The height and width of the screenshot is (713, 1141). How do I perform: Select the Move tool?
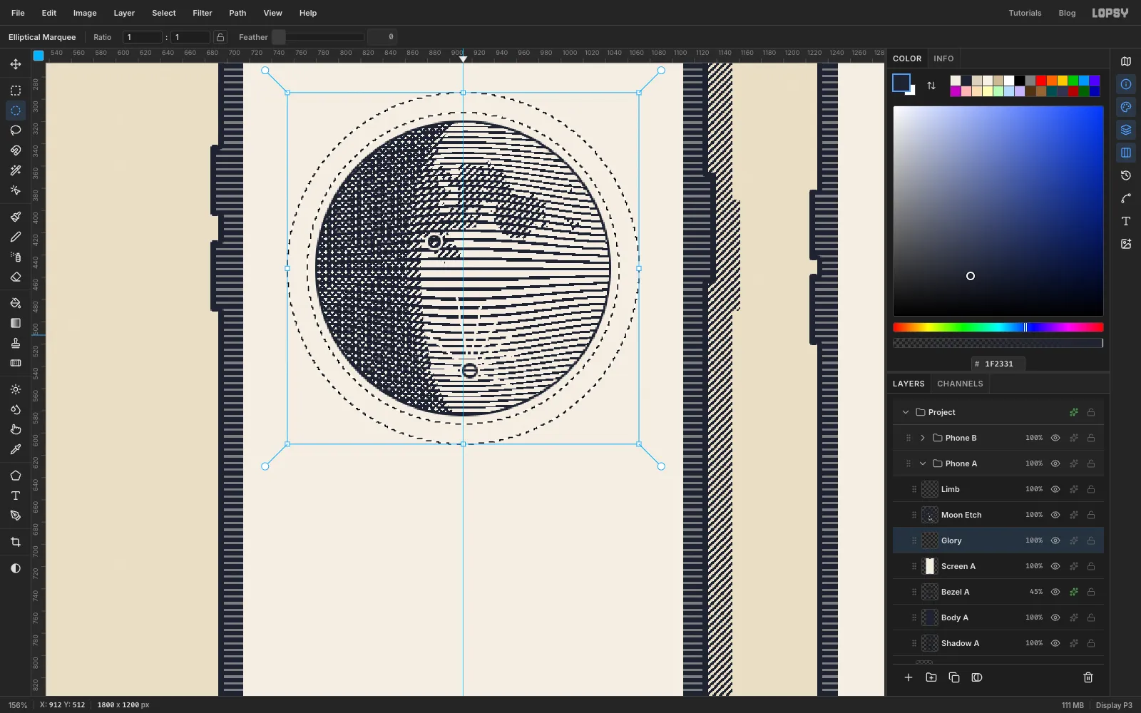pos(16,64)
